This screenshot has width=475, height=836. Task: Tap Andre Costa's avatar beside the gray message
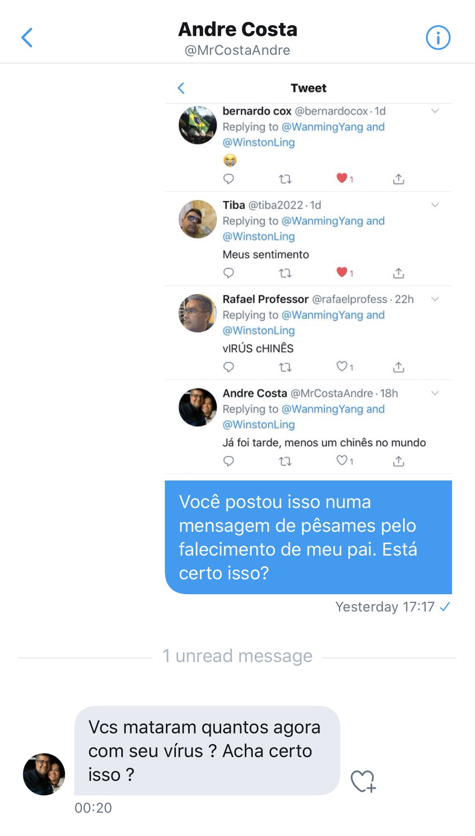tap(44, 774)
